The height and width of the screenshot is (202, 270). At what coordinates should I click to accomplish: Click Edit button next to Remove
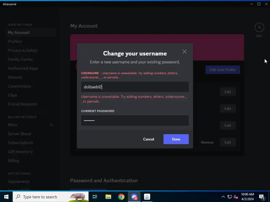click(228, 142)
